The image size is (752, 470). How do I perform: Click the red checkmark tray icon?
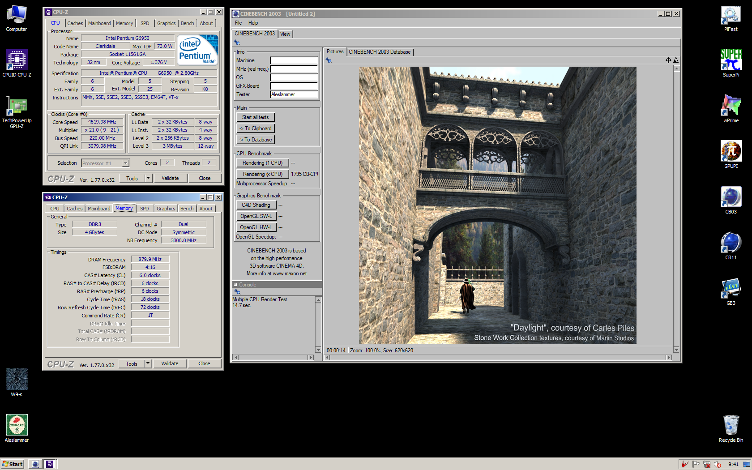(684, 464)
